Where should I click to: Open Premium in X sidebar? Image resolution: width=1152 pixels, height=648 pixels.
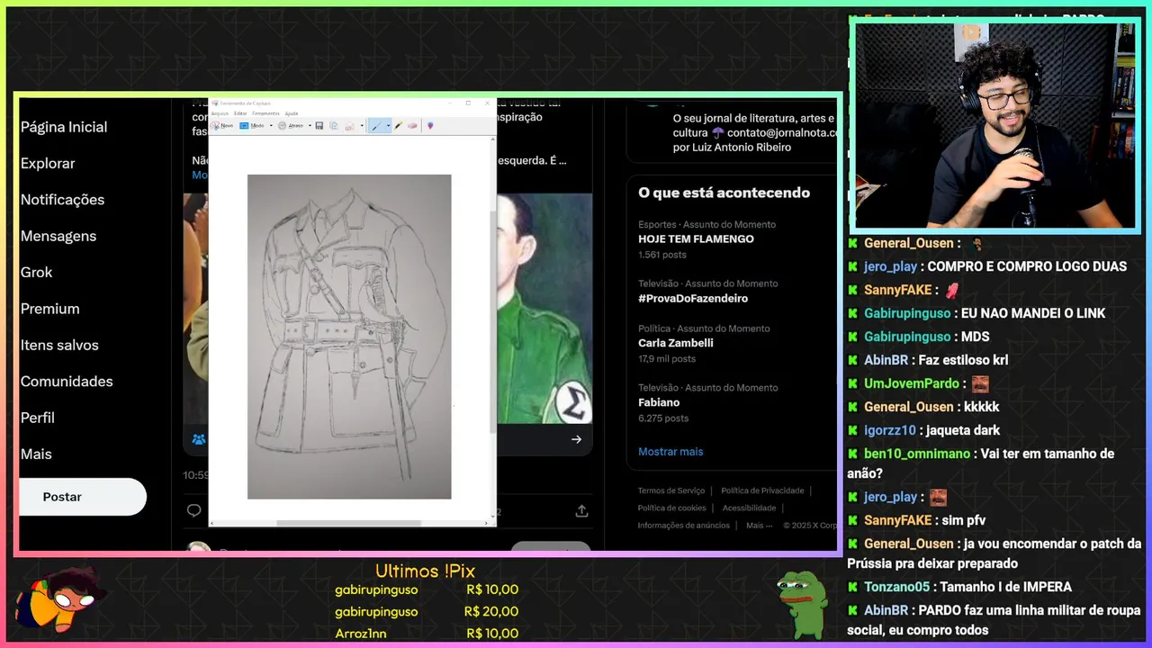click(x=50, y=309)
